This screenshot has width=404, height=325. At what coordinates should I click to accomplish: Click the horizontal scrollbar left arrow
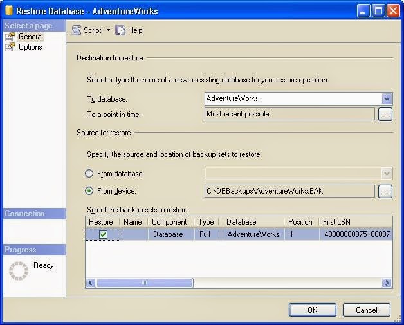pyautogui.click(x=91, y=283)
